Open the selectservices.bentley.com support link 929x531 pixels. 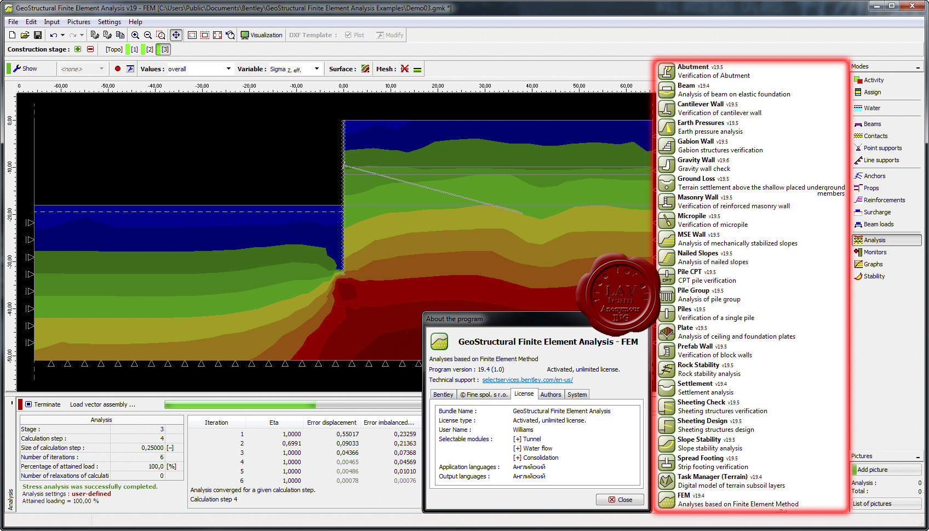click(527, 380)
